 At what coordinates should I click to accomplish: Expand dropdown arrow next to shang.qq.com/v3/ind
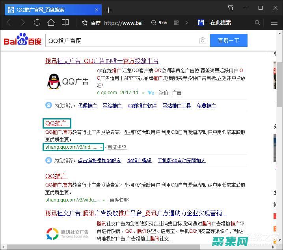tap(101, 147)
